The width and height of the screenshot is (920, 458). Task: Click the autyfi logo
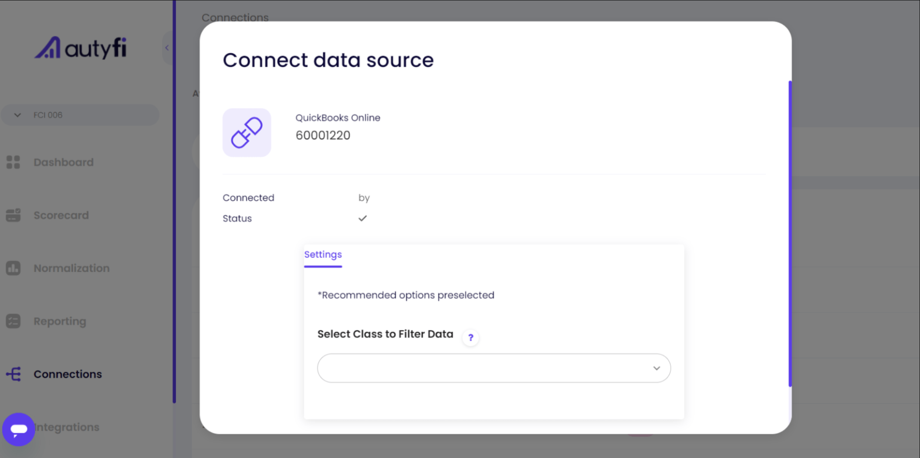[81, 48]
